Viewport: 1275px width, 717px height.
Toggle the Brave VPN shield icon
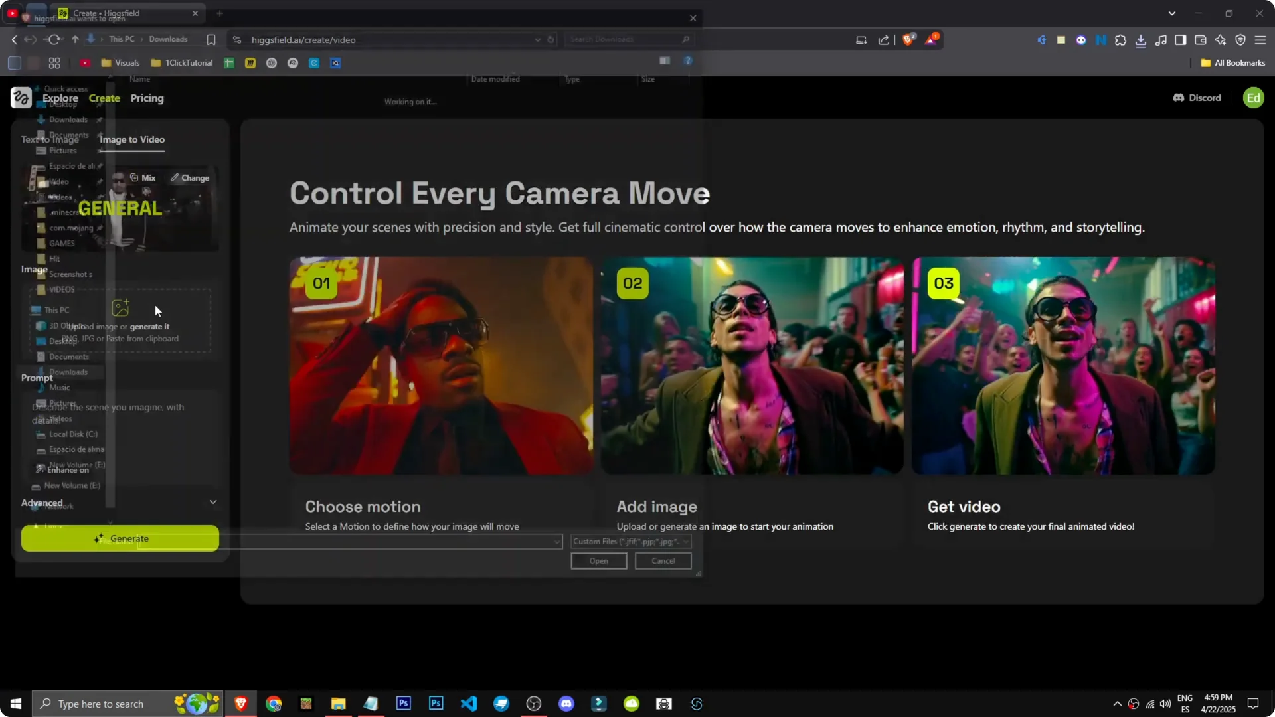1241,40
